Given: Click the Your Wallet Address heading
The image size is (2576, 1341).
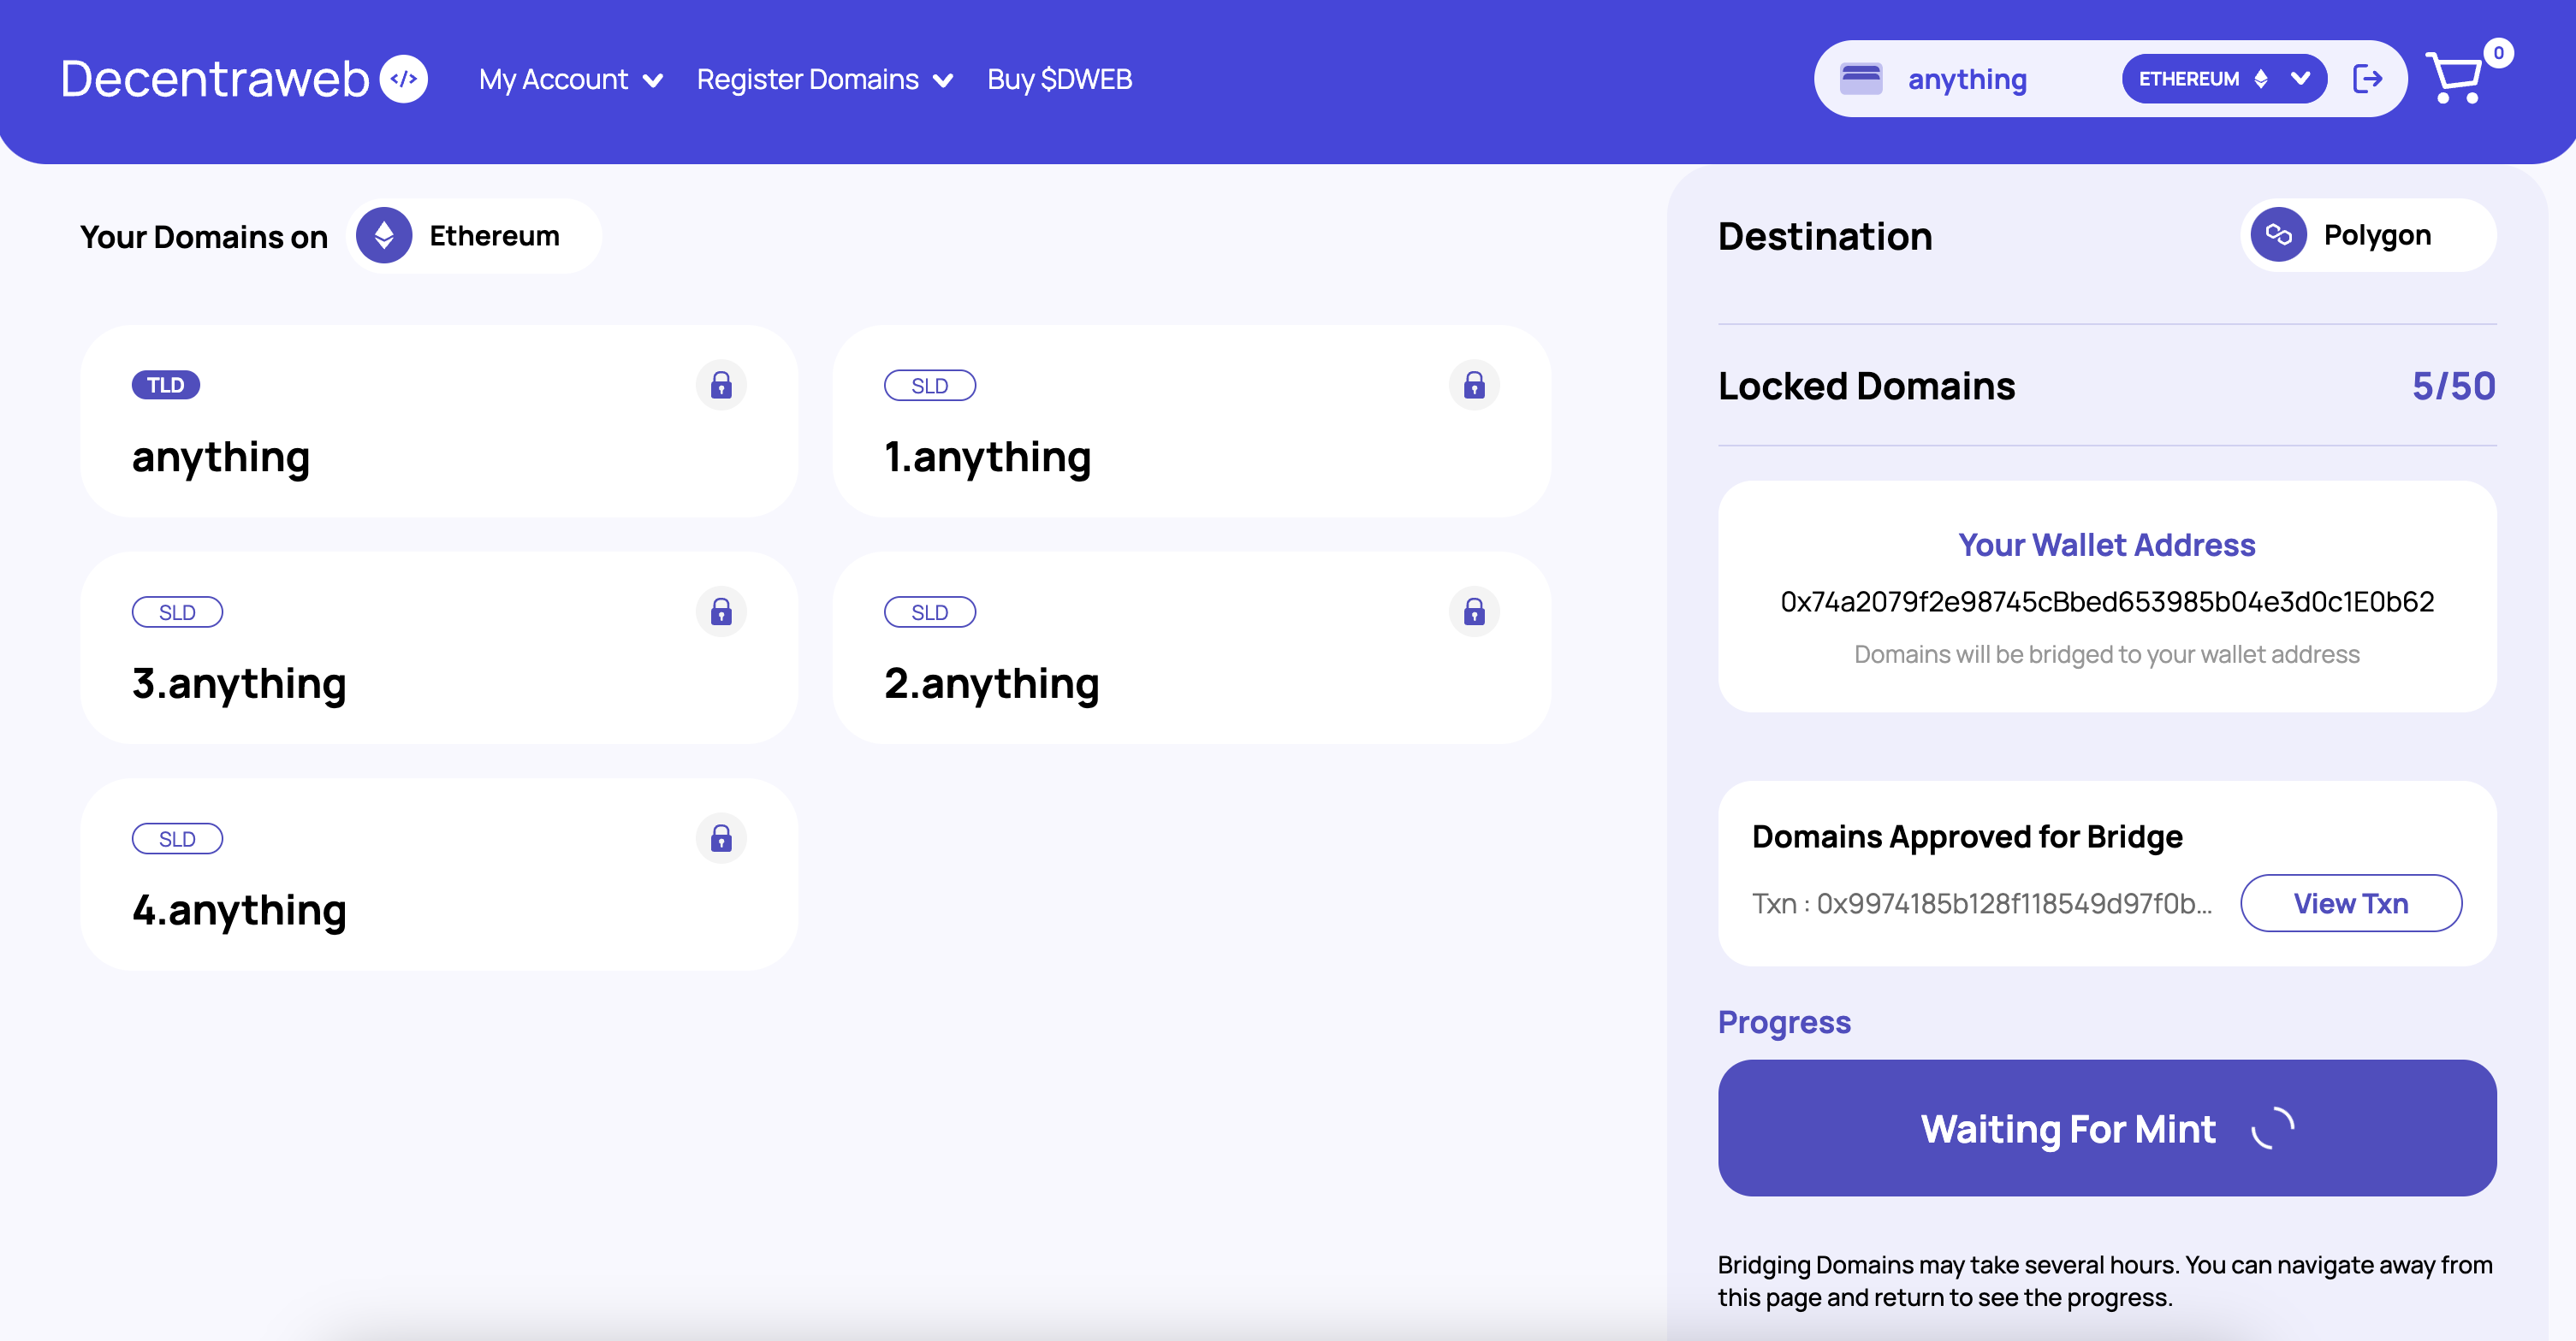Looking at the screenshot, I should pos(2106,545).
